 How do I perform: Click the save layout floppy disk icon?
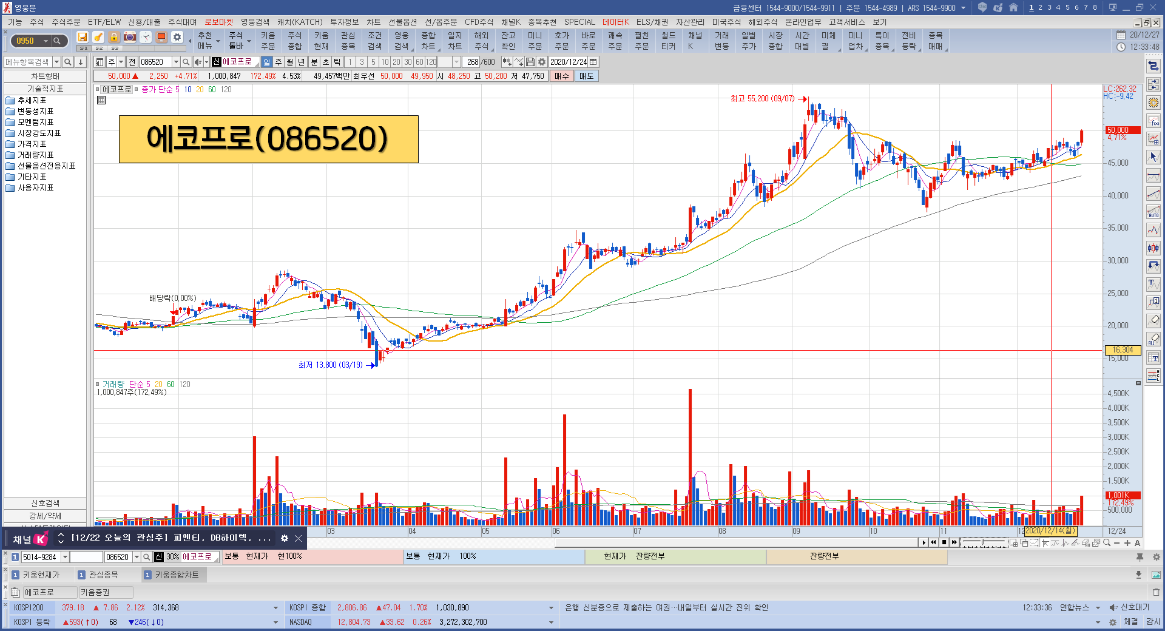coord(83,37)
